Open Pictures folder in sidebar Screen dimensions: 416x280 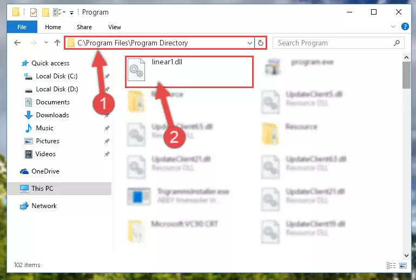pyautogui.click(x=42, y=141)
